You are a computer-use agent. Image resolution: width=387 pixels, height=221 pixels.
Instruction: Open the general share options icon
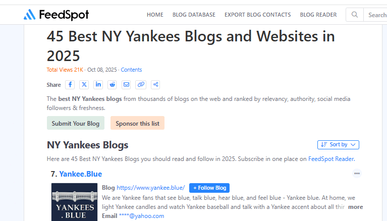pos(155,85)
